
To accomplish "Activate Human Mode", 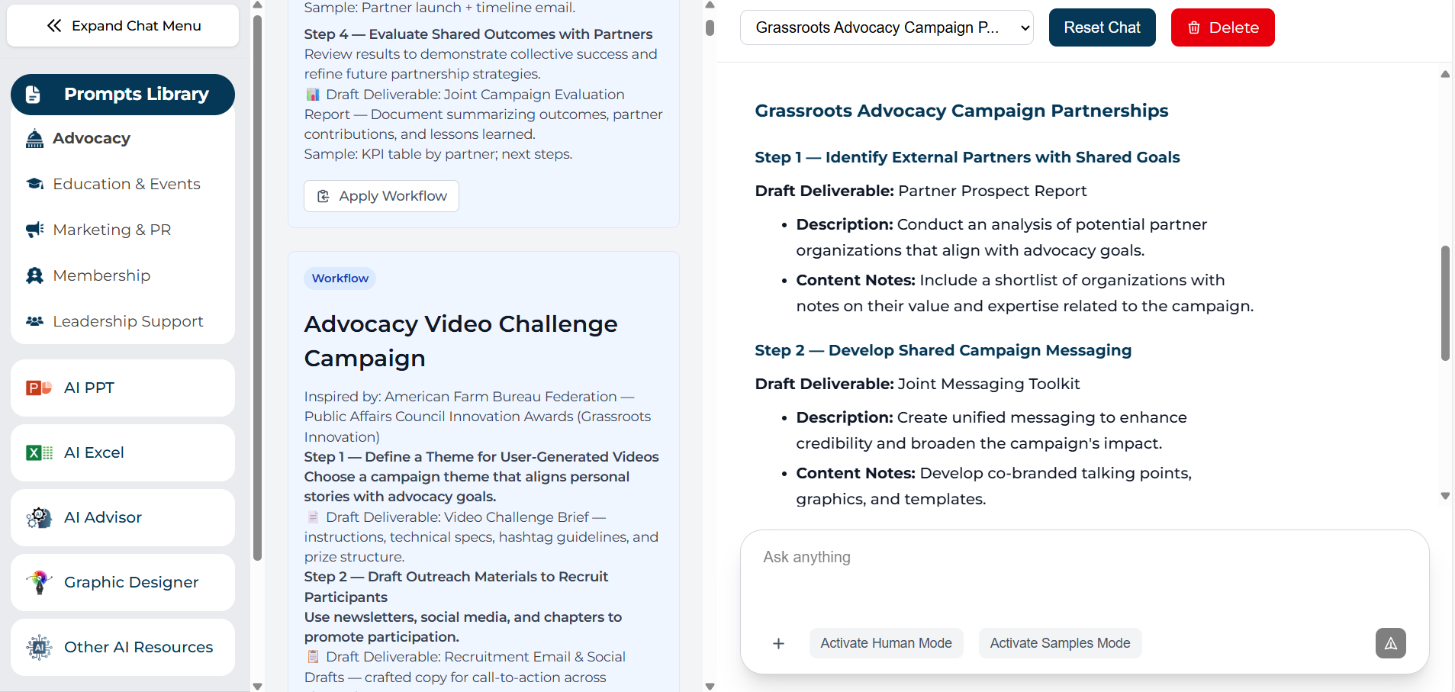I will (886, 643).
